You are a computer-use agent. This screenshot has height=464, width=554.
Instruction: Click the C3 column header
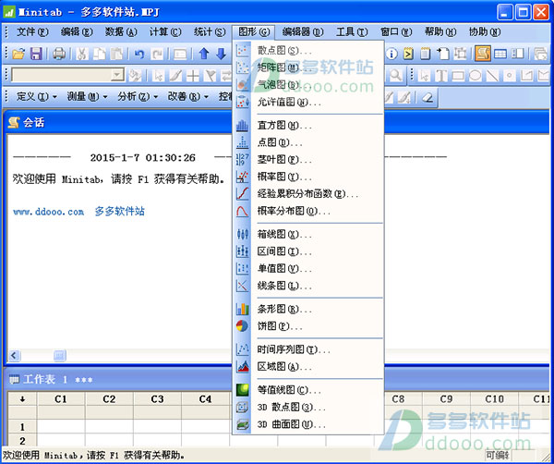pyautogui.click(x=157, y=399)
